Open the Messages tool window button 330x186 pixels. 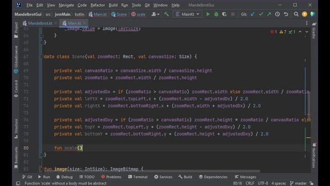[245, 177]
